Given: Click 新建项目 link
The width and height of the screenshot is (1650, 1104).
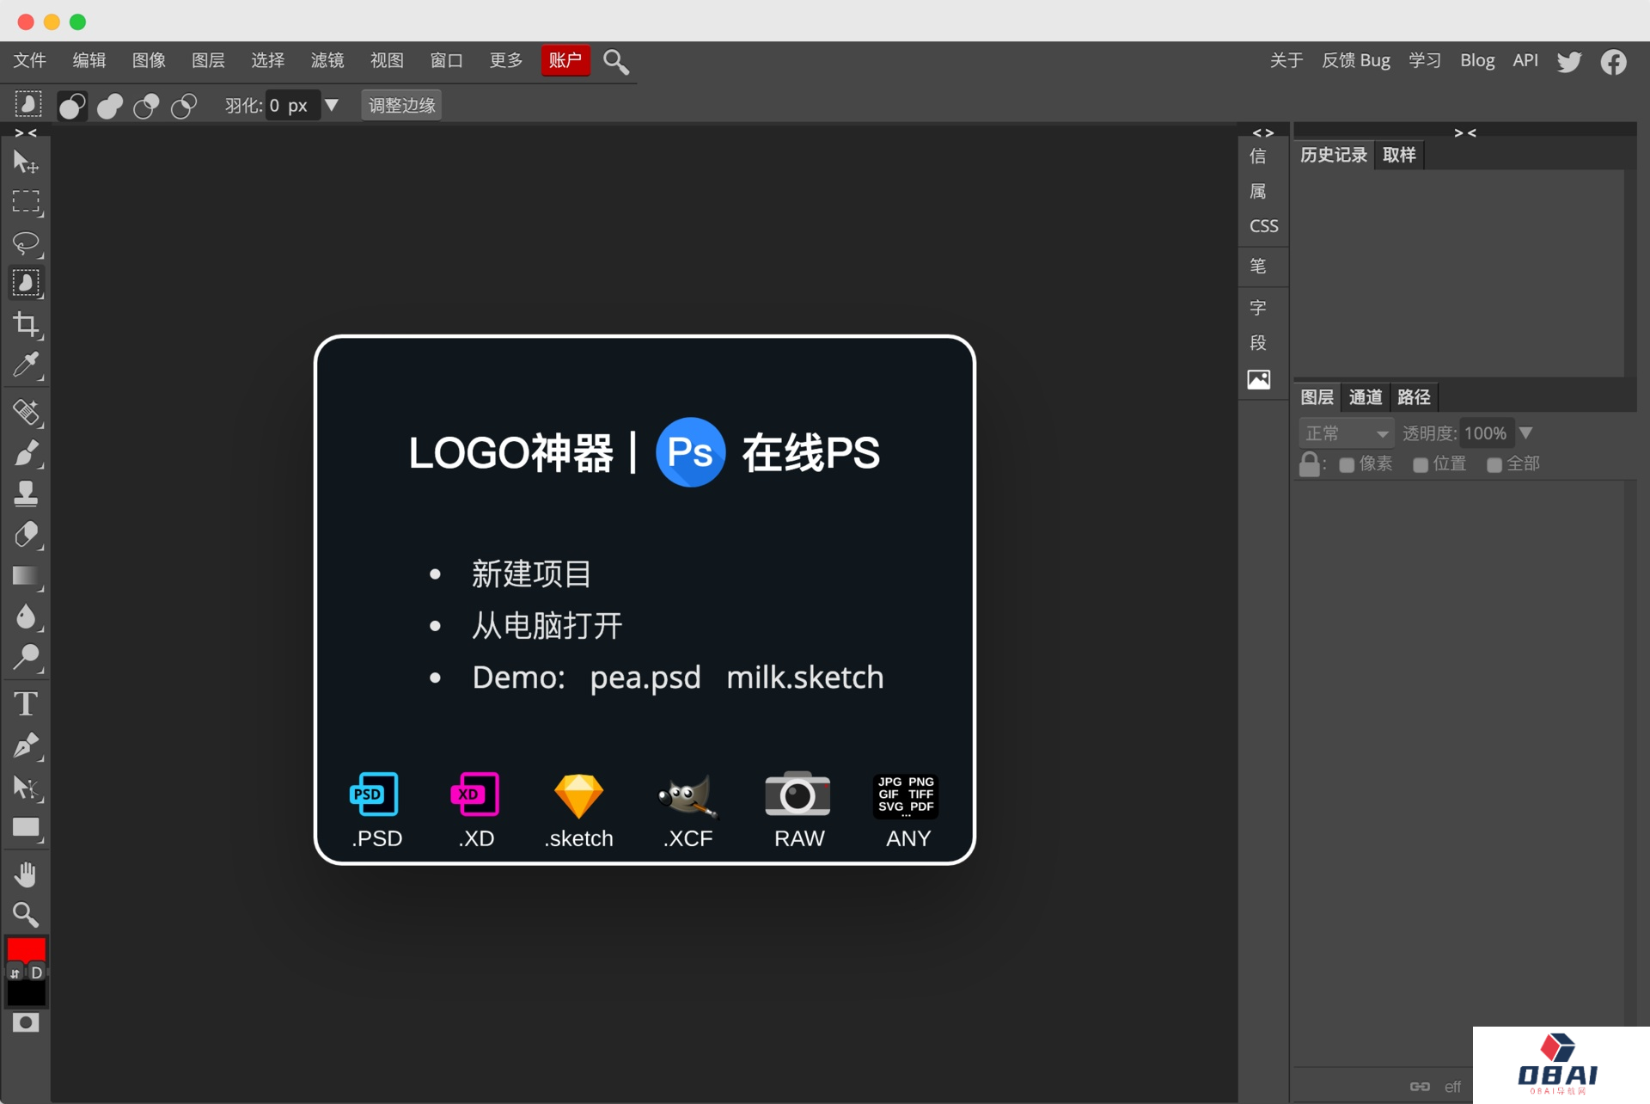Looking at the screenshot, I should click(x=531, y=574).
